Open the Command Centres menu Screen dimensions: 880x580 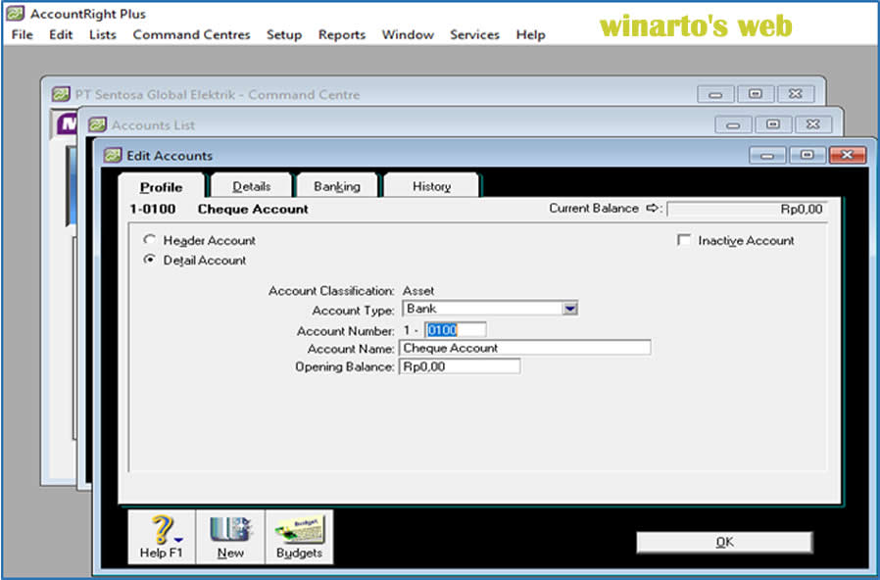click(191, 34)
